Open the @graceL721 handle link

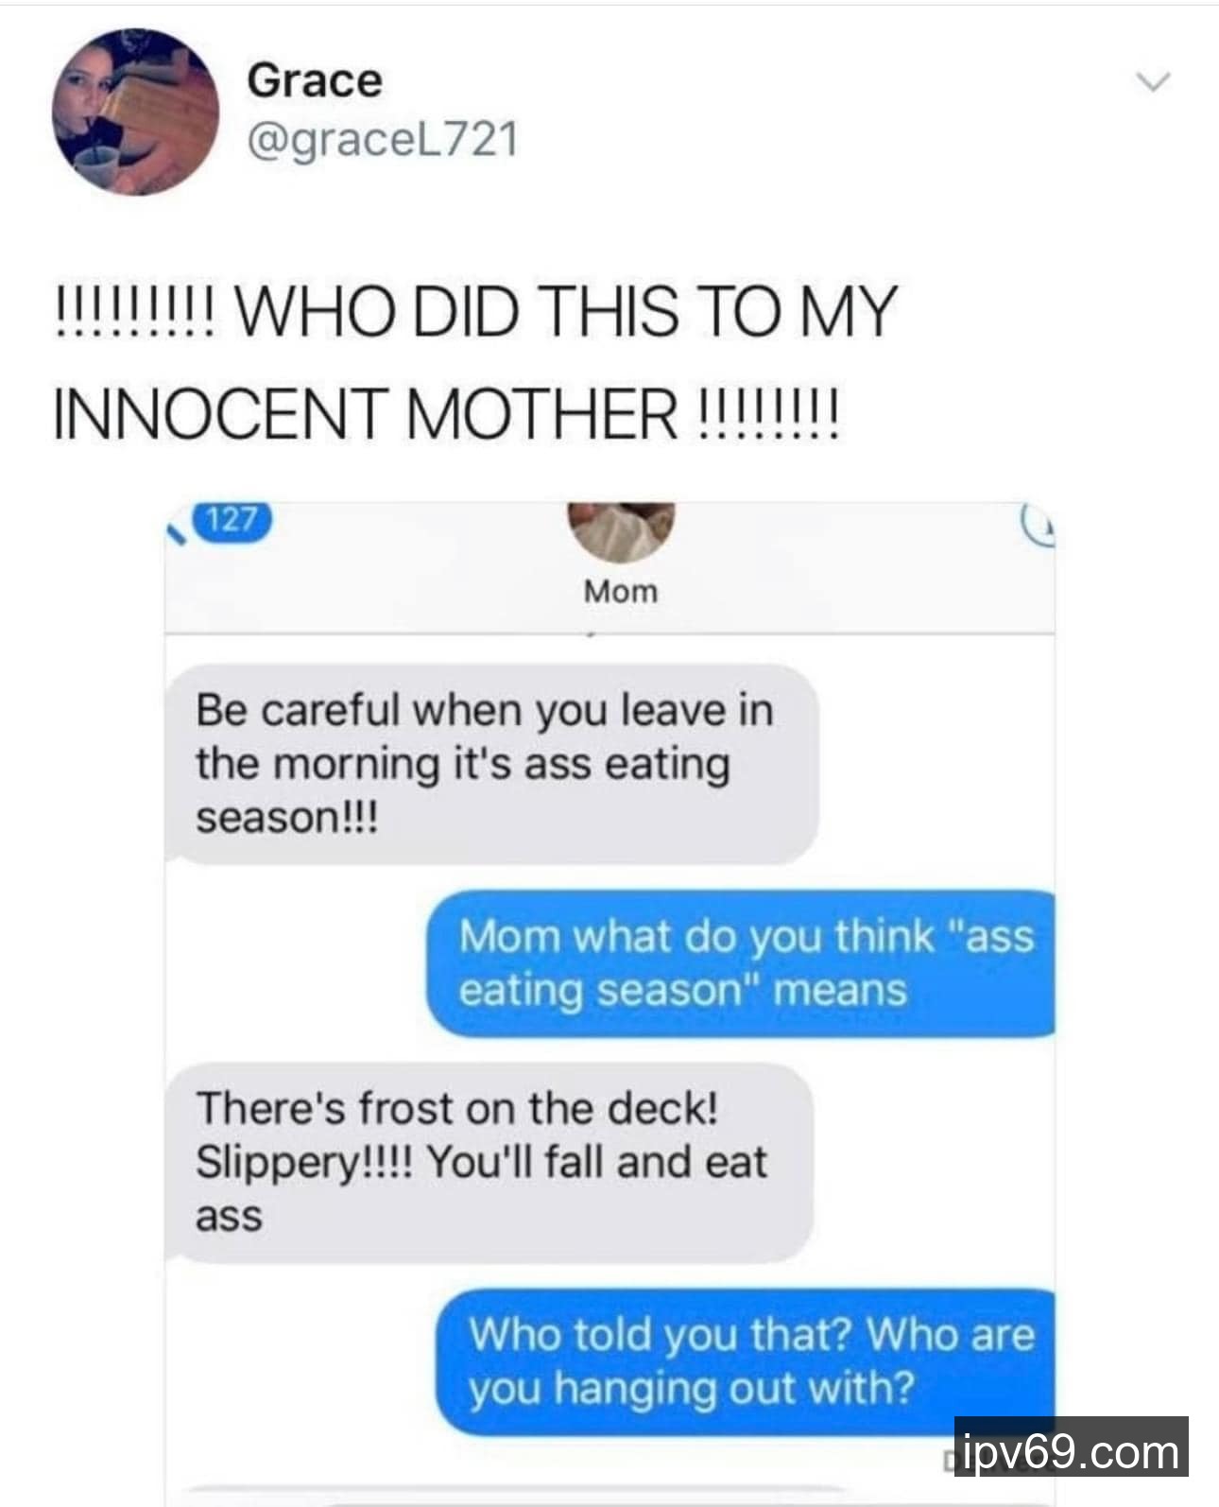(383, 140)
